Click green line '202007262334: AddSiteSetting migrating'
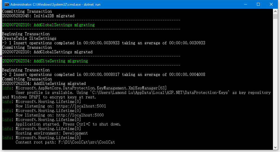This screenshot has width=280, height=152. [x=45, y=61]
